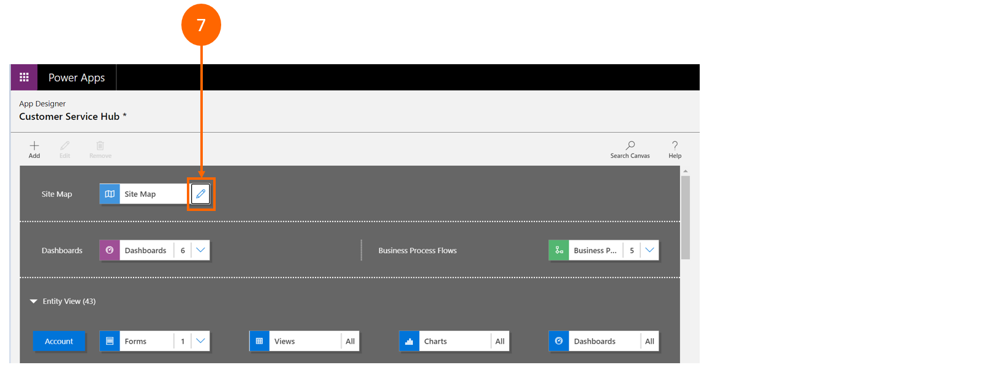995x373 pixels.
Task: Collapse the Entity View (43) section
Action: (x=34, y=301)
